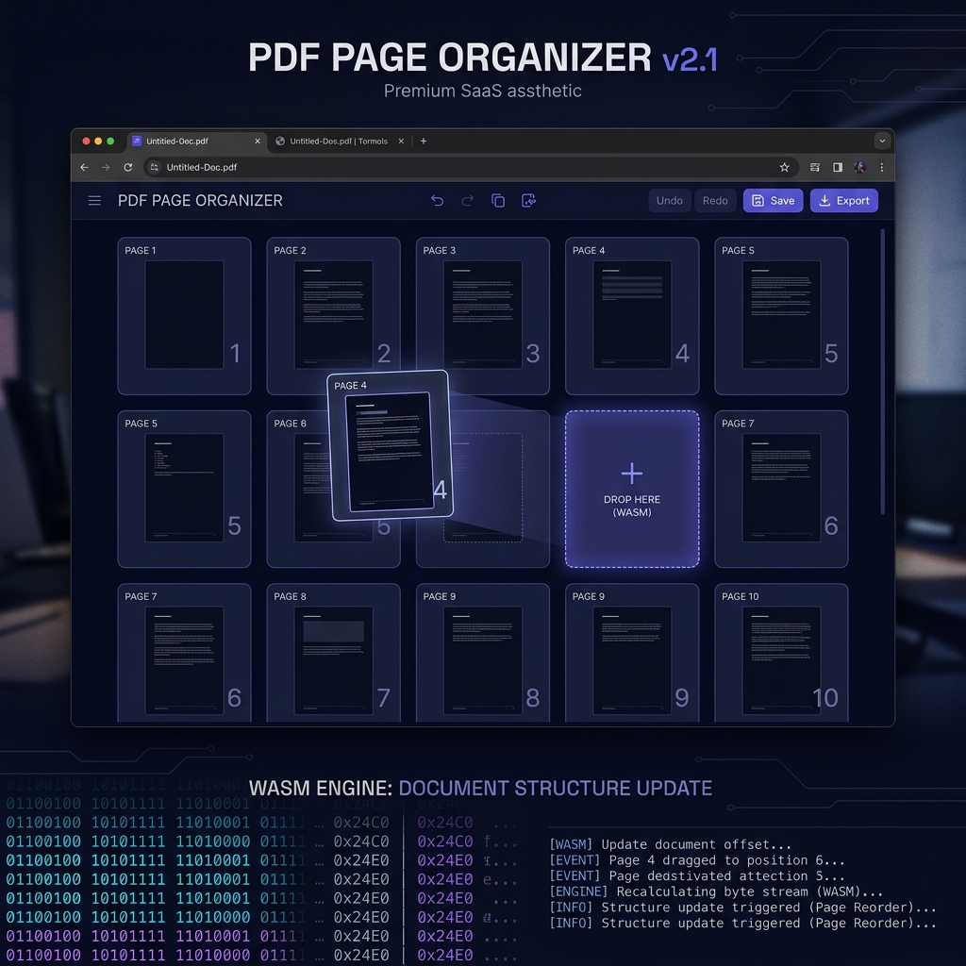Click the plus icon inside the drop zone
966x966 pixels.
(632, 474)
